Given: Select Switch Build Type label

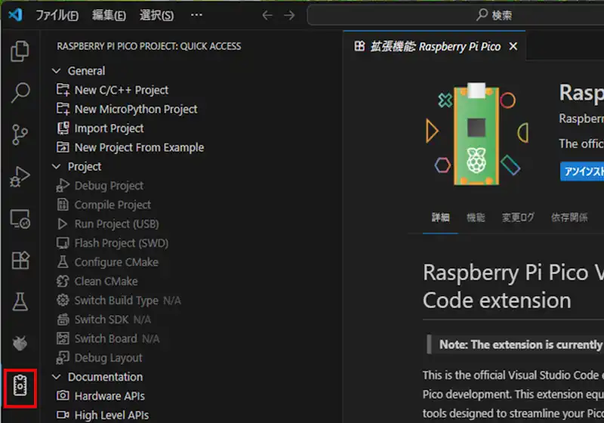Looking at the screenshot, I should tap(116, 301).
